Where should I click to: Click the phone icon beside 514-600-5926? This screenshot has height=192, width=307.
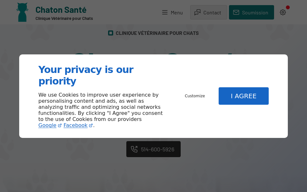click(134, 149)
